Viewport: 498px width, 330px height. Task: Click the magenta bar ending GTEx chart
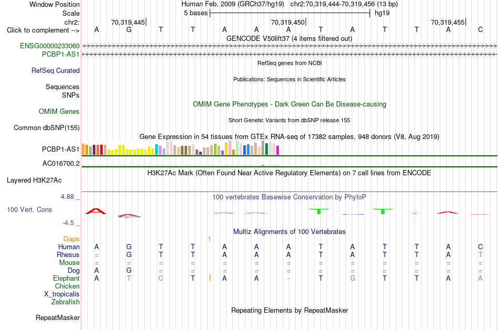click(x=277, y=150)
